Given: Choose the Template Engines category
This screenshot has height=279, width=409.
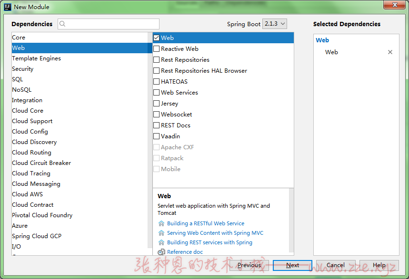Looking at the screenshot, I should tap(80, 58).
